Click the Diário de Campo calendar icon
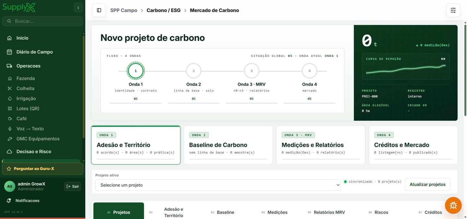 pos(9,52)
